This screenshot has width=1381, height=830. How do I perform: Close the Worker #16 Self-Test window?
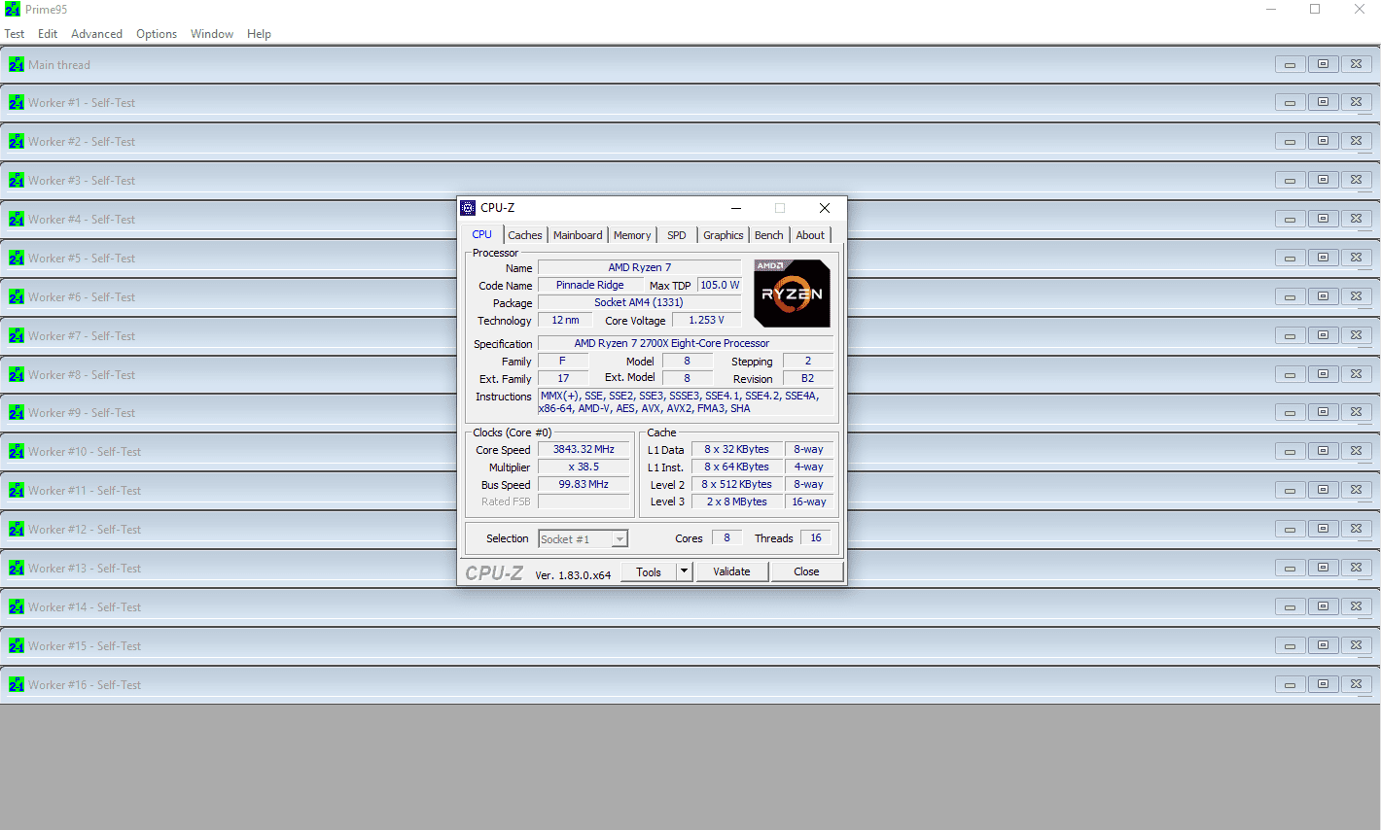point(1356,684)
